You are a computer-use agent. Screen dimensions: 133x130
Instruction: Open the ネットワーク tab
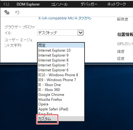click(117, 4)
